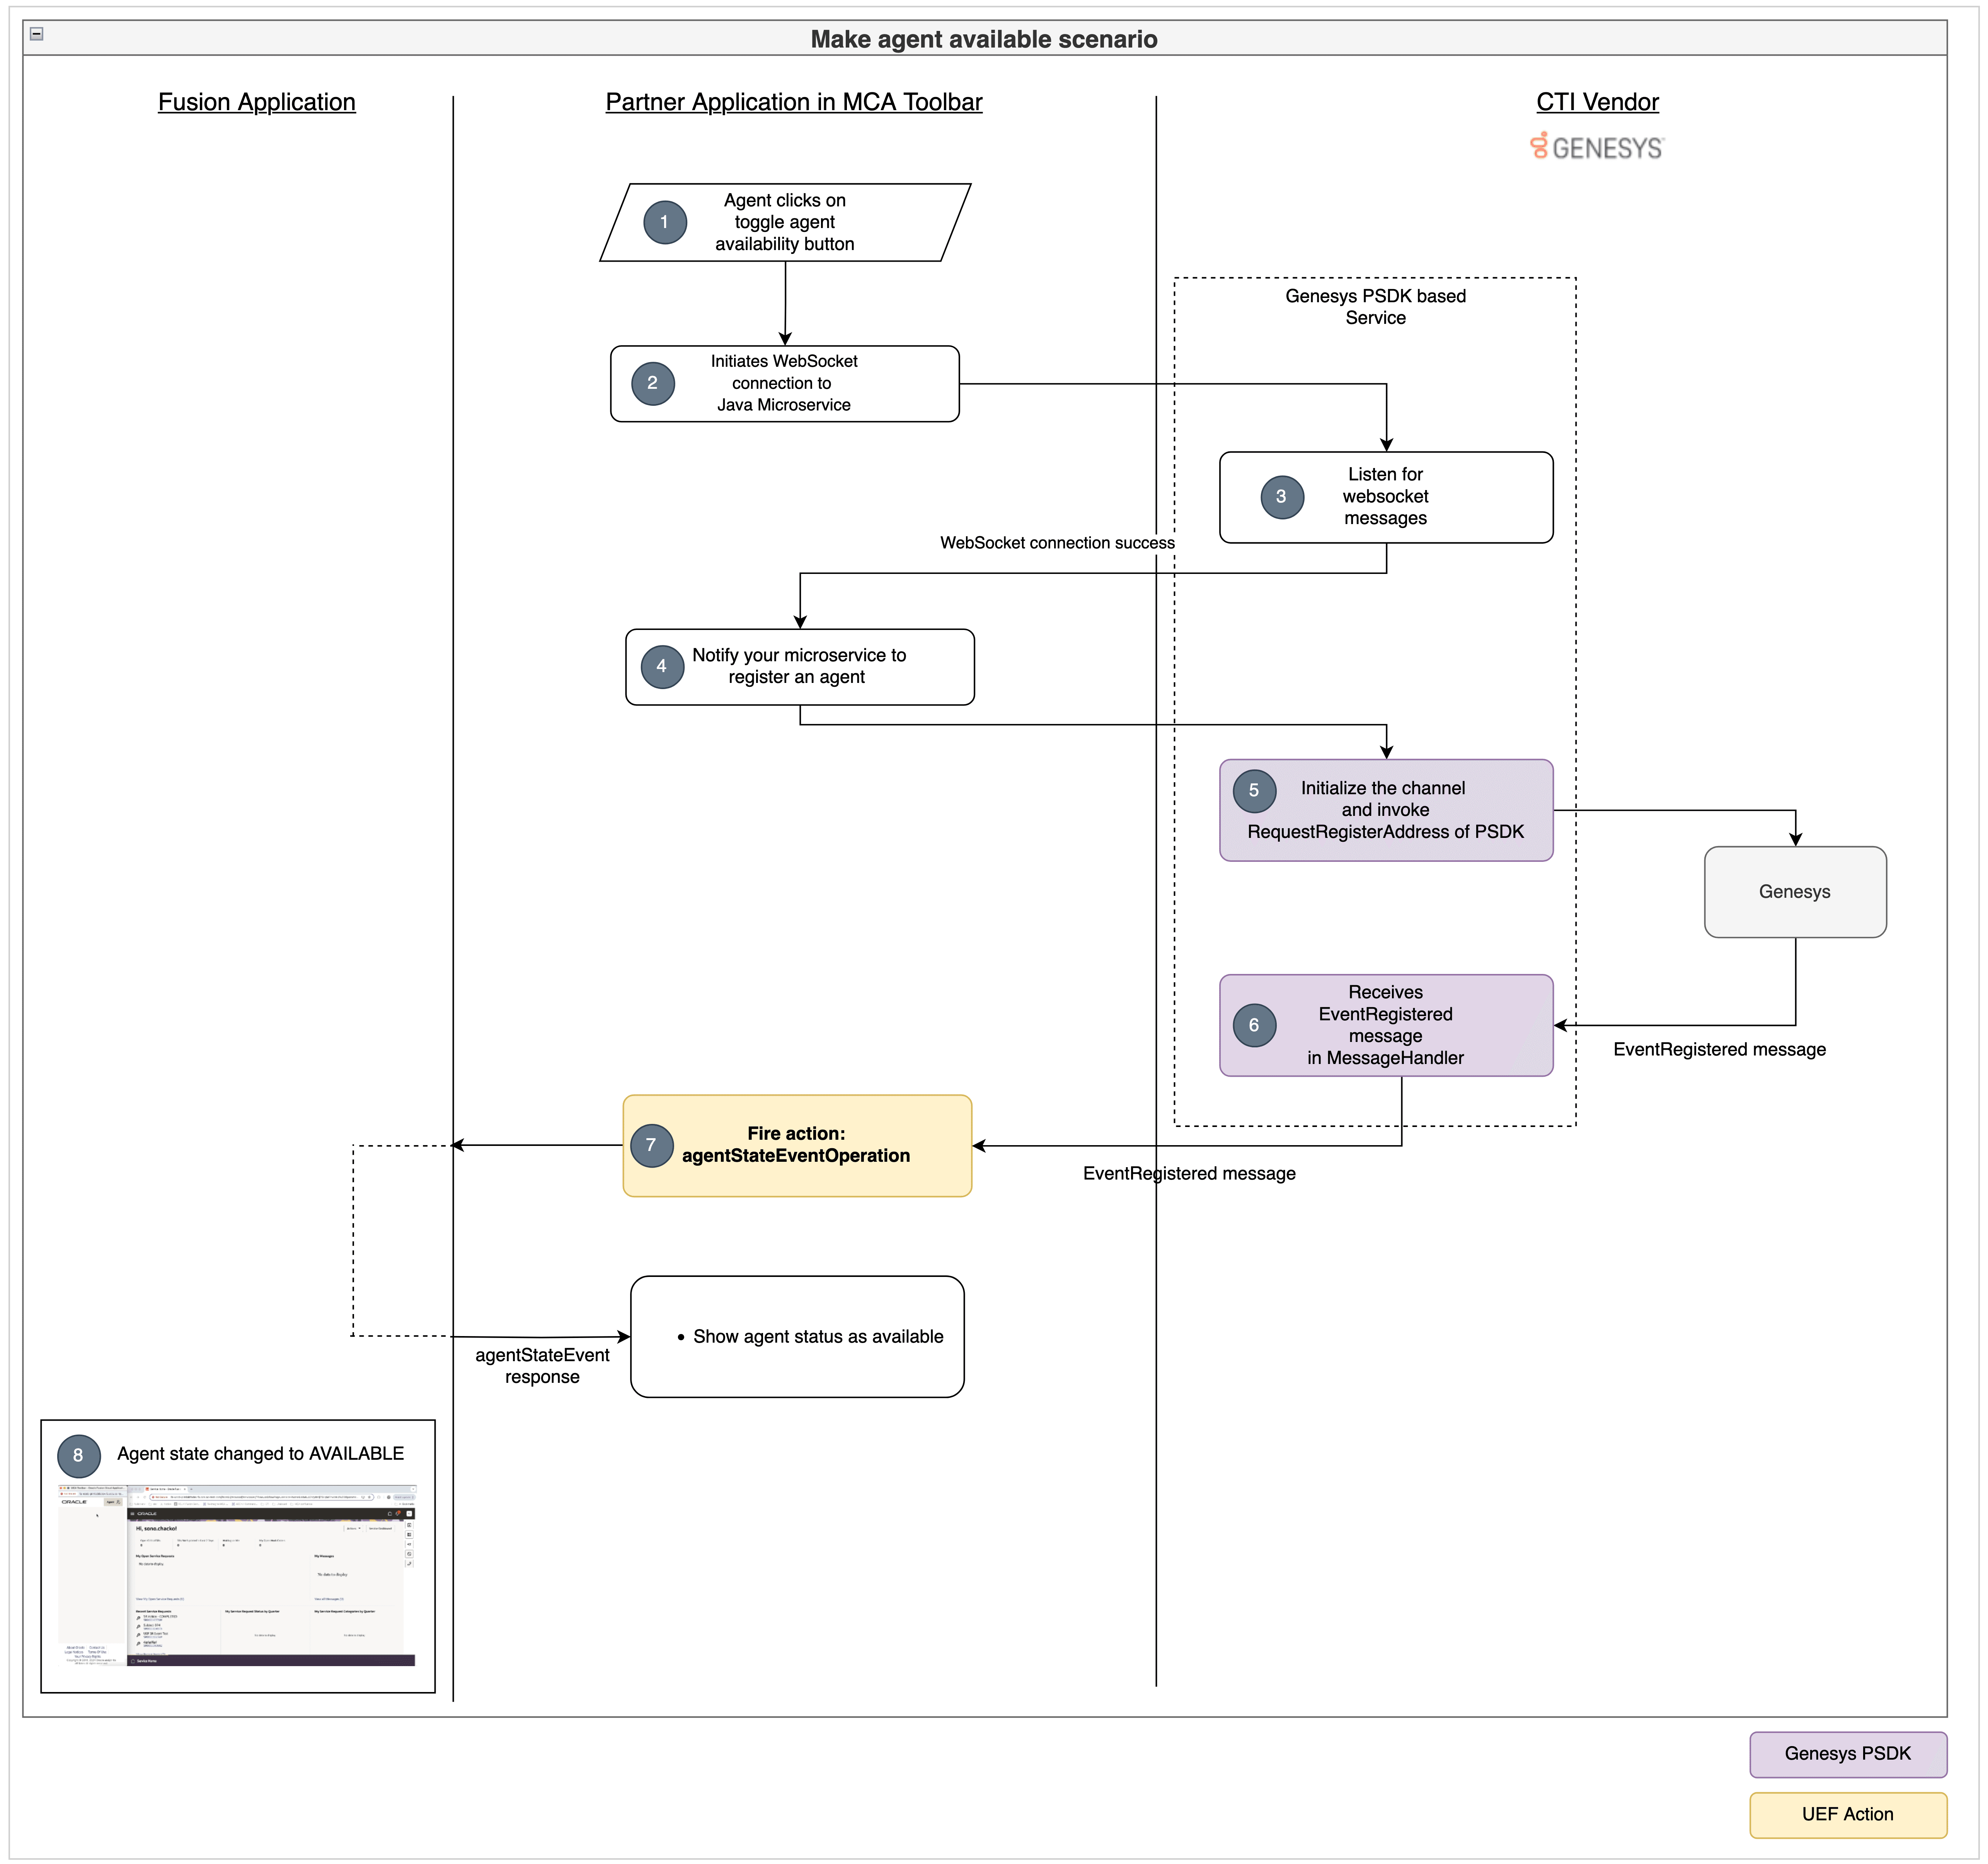Select the Show agent status as available box
The height and width of the screenshot is (1864, 1988).
pyautogui.click(x=797, y=1336)
